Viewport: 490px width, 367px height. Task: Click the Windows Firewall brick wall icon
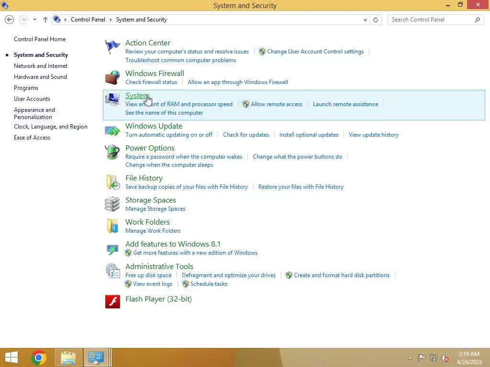pos(112,77)
